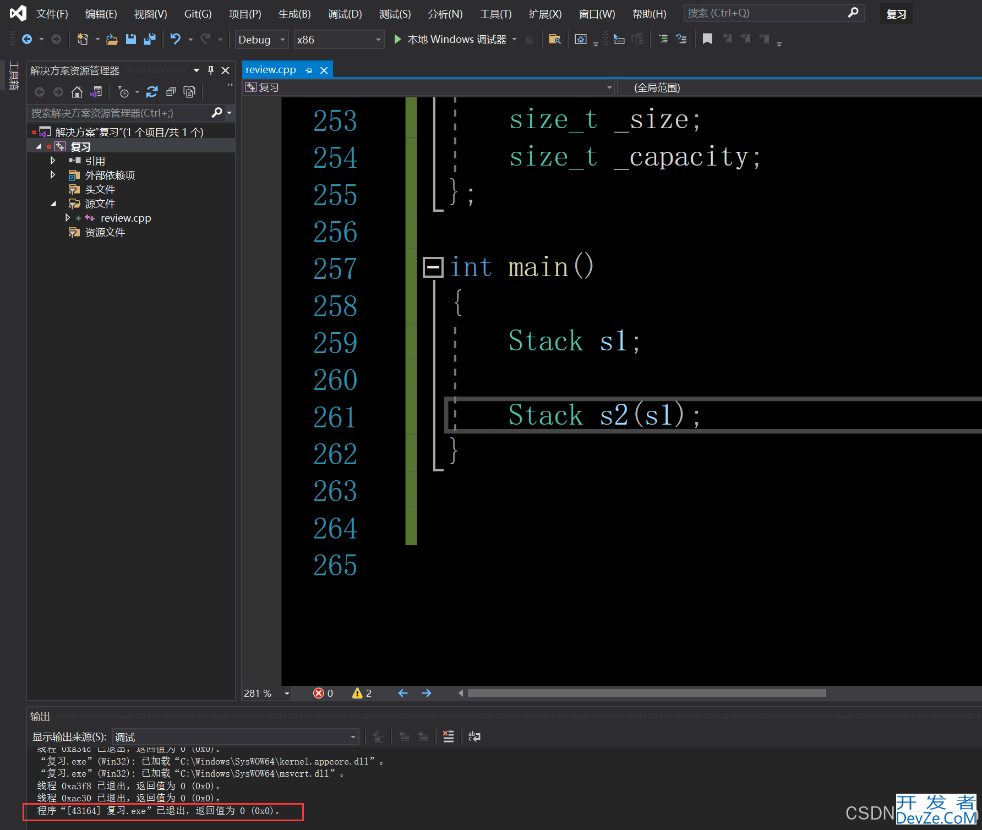Pin the review.cpp editor tab

(308, 70)
